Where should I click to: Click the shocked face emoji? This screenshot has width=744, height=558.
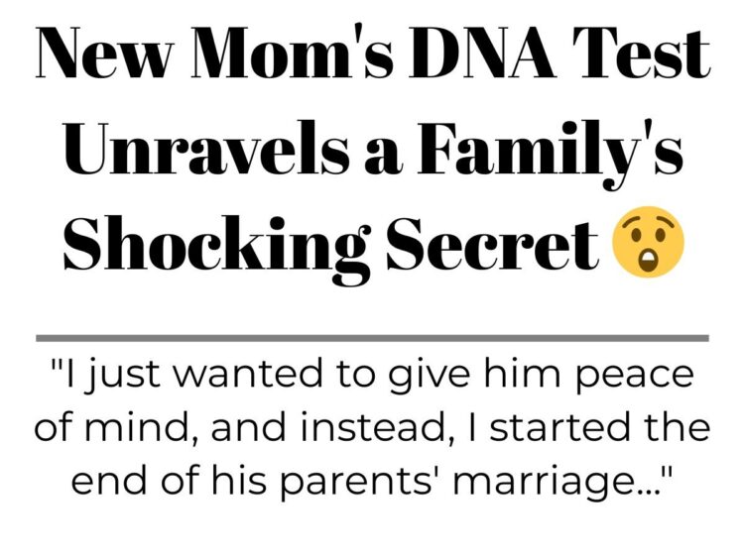(x=649, y=242)
